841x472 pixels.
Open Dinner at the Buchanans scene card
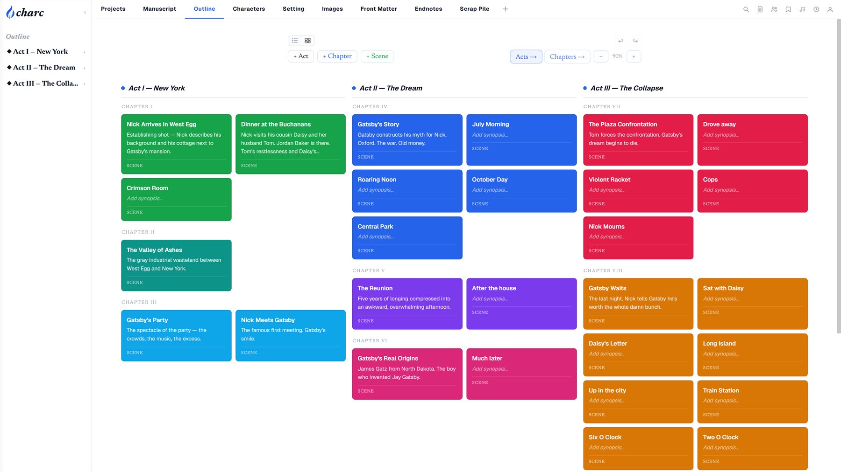pos(291,144)
